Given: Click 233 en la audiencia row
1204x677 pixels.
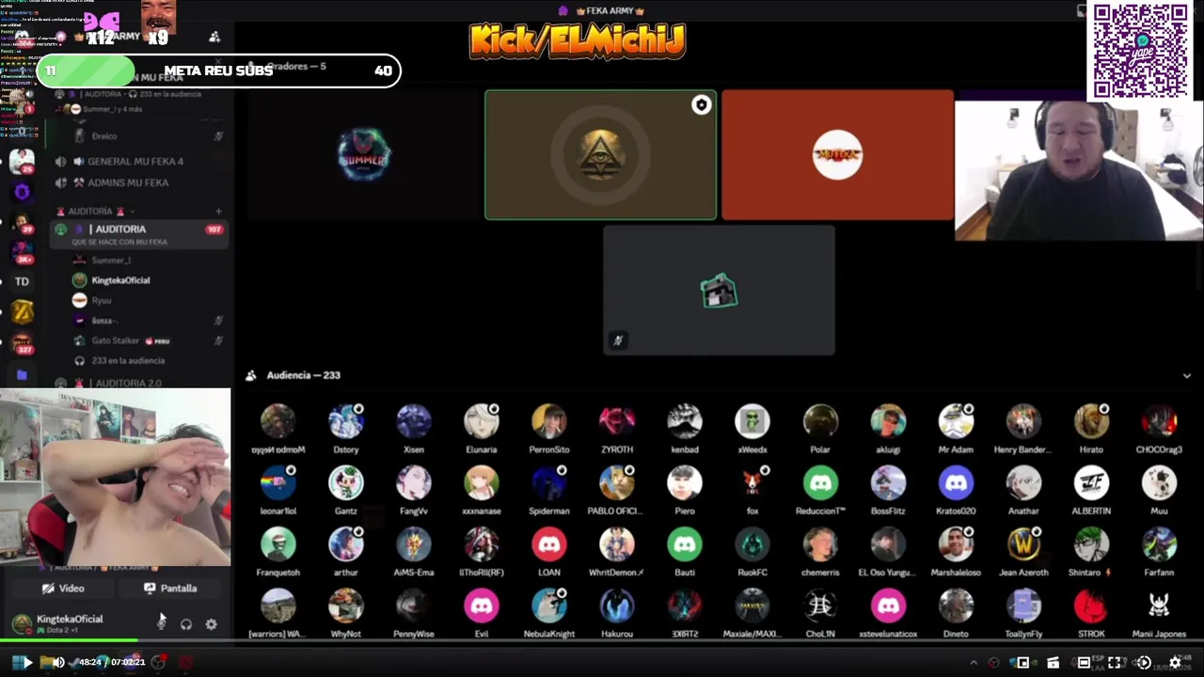Looking at the screenshot, I should (x=127, y=361).
